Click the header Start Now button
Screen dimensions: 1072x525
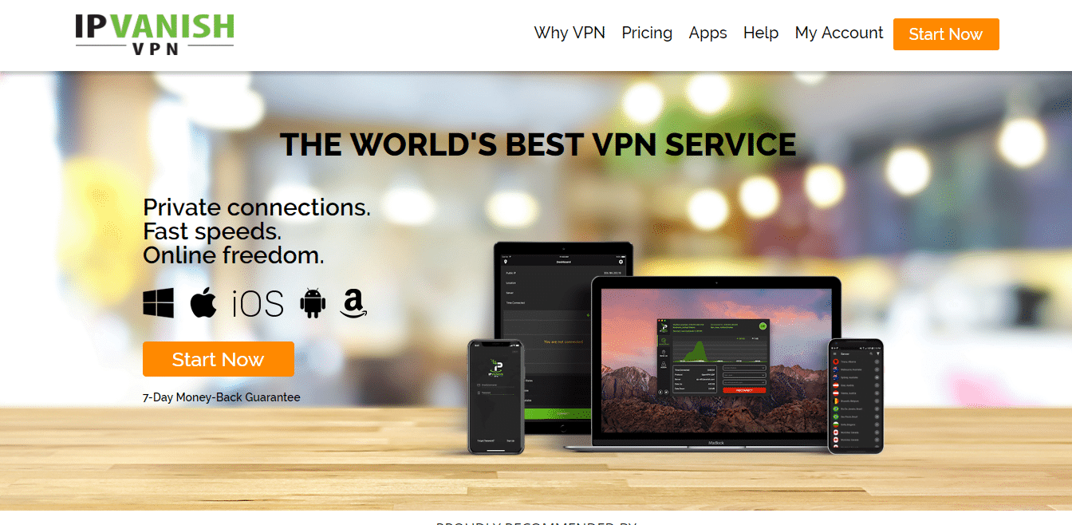(x=946, y=34)
